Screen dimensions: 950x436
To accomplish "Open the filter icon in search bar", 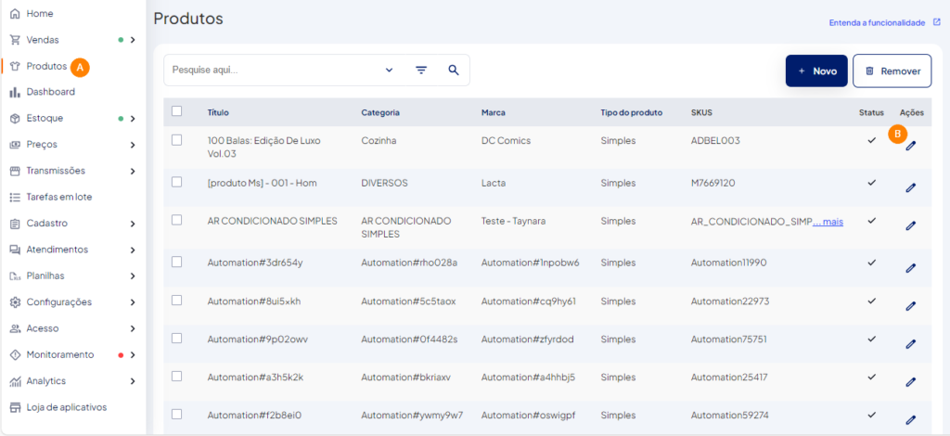I will pyautogui.click(x=421, y=71).
